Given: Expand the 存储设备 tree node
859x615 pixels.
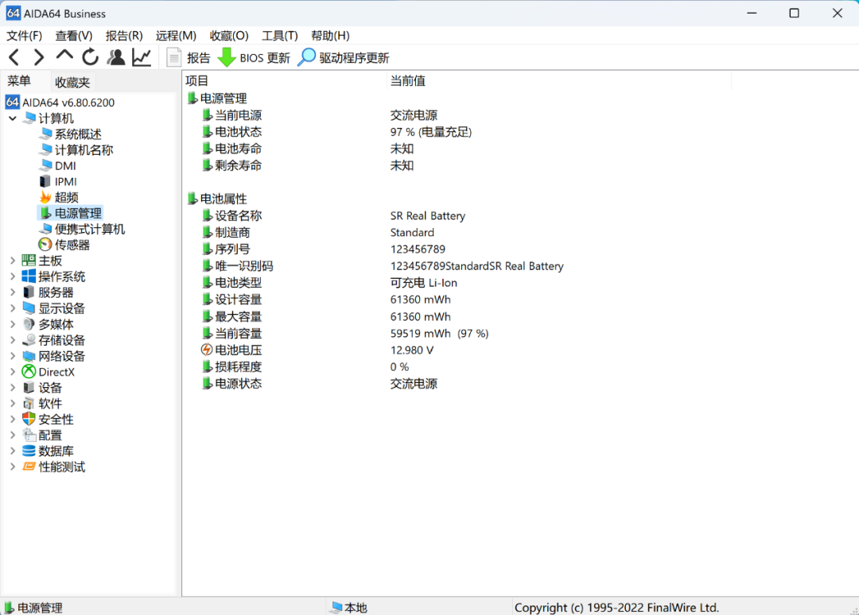Looking at the screenshot, I should (13, 340).
